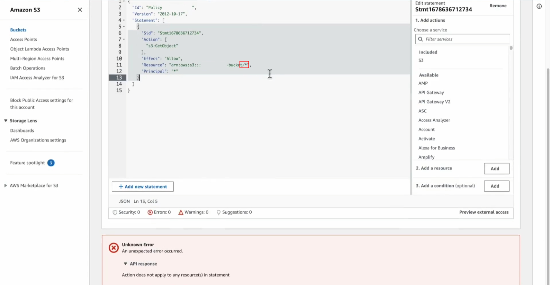Screen dimensions: 550x285
Task: Click Add new statement button
Action: 143,187
